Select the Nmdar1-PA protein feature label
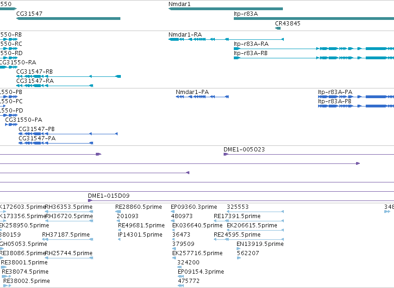394x288 pixels. click(192, 92)
